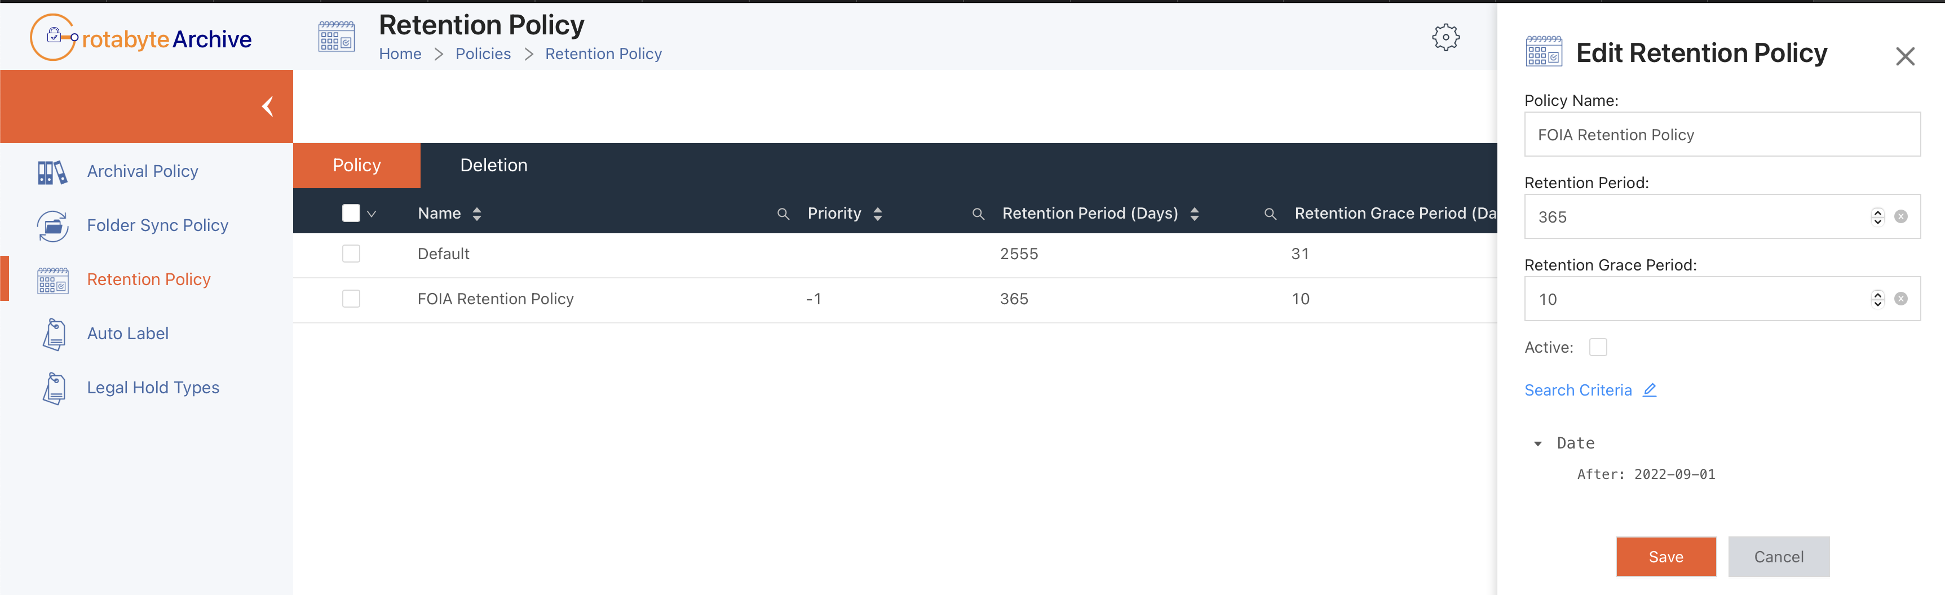Toggle the Active checkbox
Image resolution: width=1945 pixels, height=595 pixels.
click(1598, 347)
